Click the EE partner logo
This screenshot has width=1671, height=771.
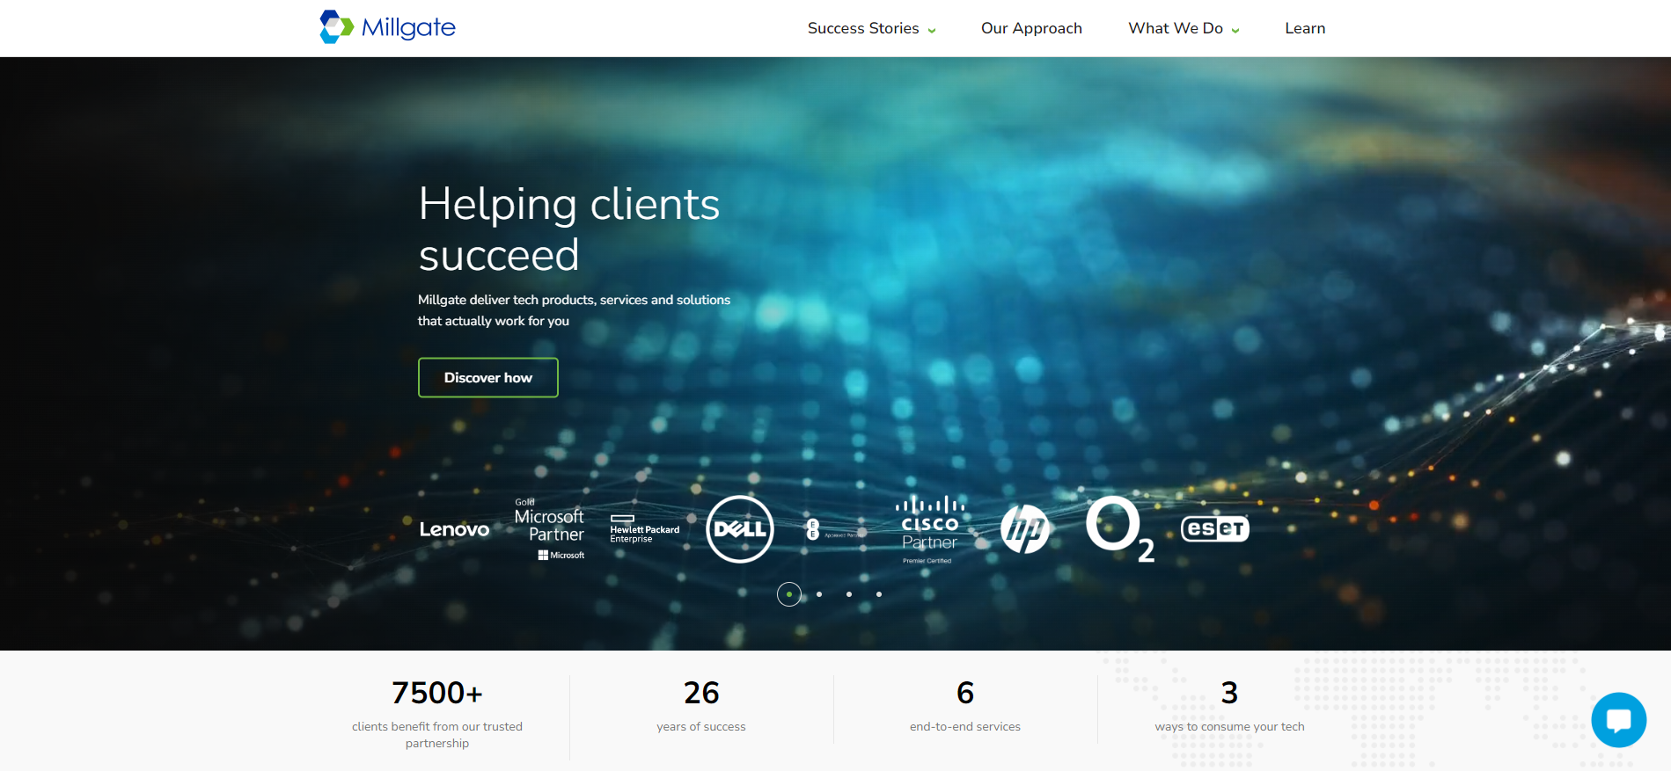(x=833, y=529)
